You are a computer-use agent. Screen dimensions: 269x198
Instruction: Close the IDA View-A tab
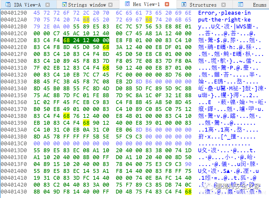pyautogui.click(x=48, y=5)
